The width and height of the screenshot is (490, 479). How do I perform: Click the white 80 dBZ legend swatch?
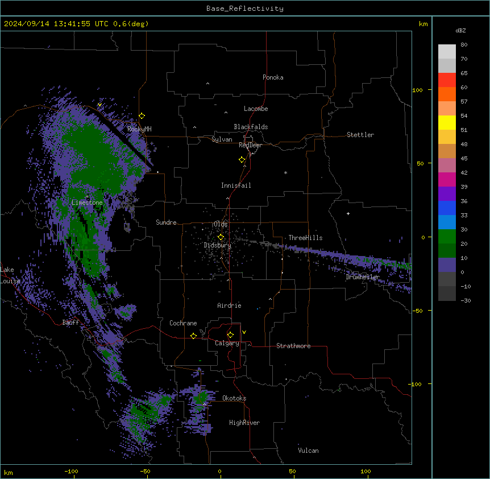tap(447, 52)
